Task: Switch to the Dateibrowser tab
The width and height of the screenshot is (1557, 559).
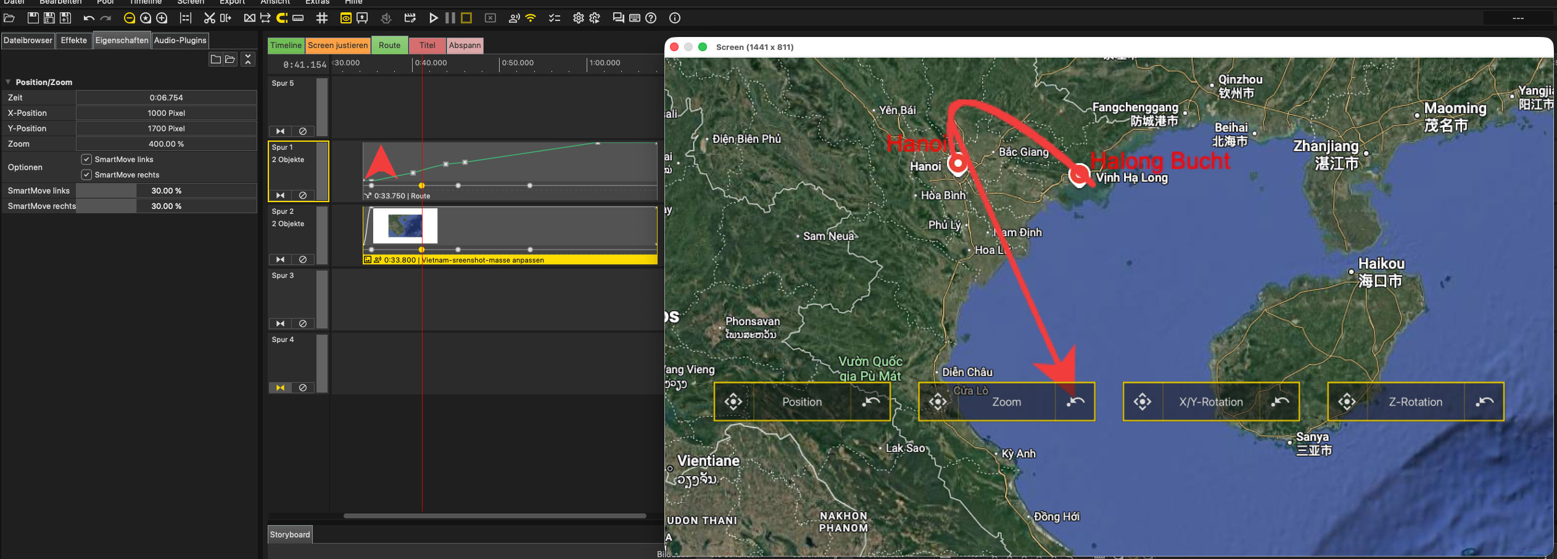Action: pyautogui.click(x=28, y=41)
